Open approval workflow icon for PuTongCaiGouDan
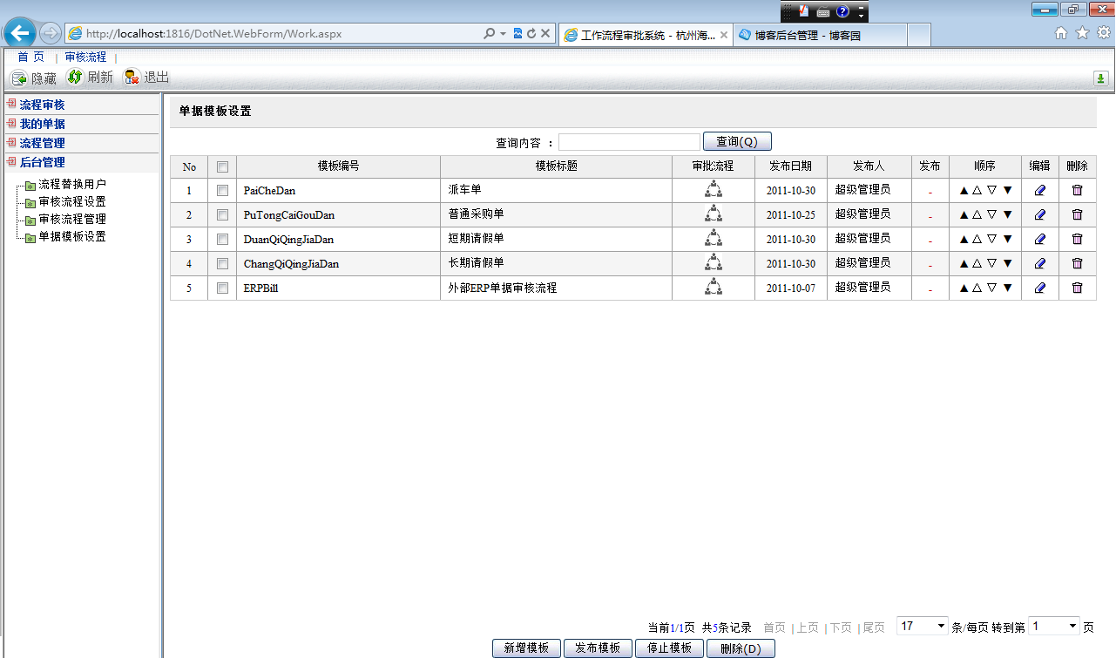Viewport: 1116px width, 658px height. pos(714,214)
